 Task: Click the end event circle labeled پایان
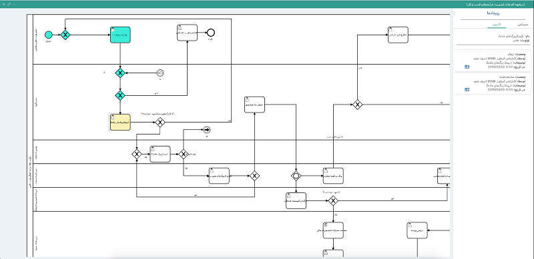[211, 33]
